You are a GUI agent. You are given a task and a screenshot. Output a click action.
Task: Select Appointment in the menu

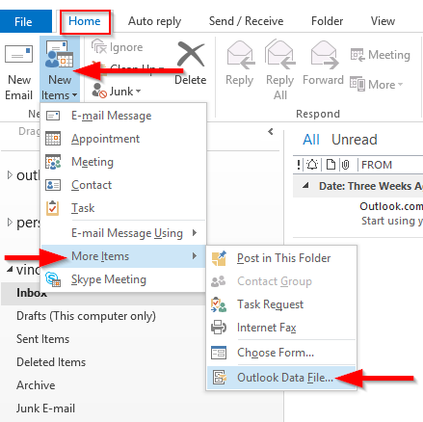123,139
